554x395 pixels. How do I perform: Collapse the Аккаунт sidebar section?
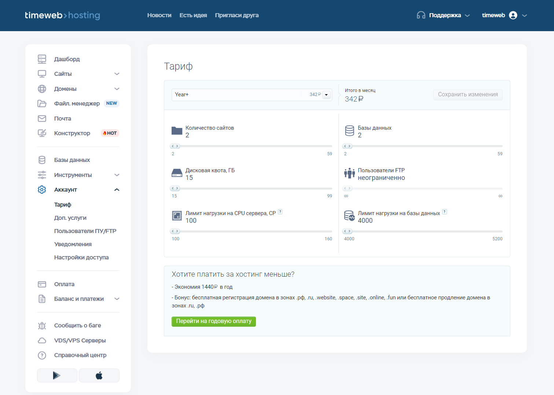tap(117, 190)
